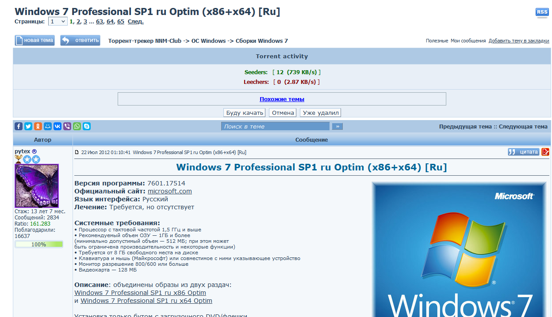Share topic via Skype
Viewport: 552px width, 317px height.
87,126
